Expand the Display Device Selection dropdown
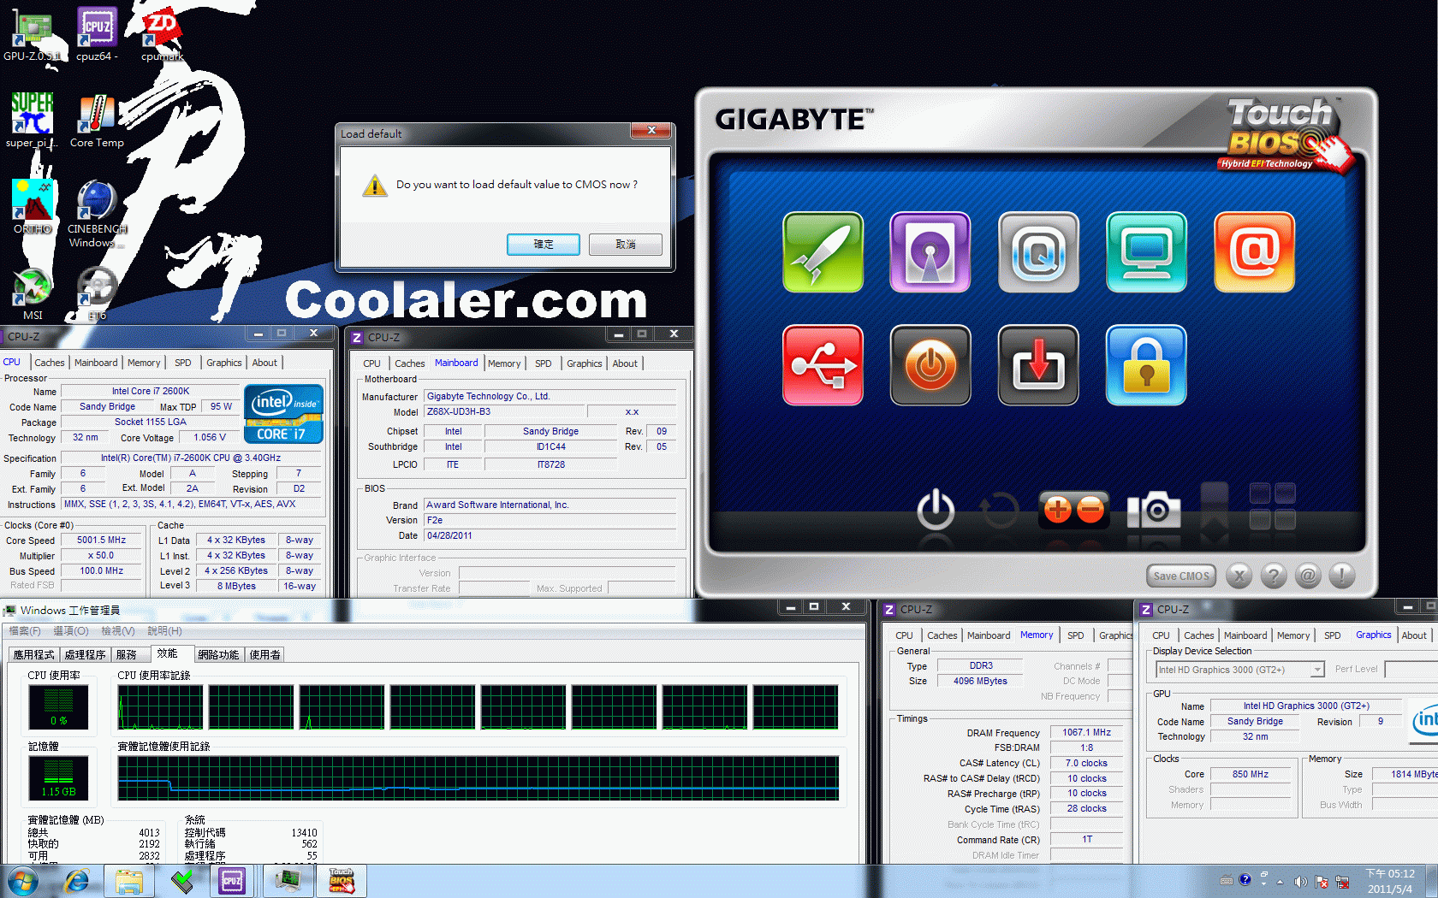1438x898 pixels. [x=1318, y=670]
